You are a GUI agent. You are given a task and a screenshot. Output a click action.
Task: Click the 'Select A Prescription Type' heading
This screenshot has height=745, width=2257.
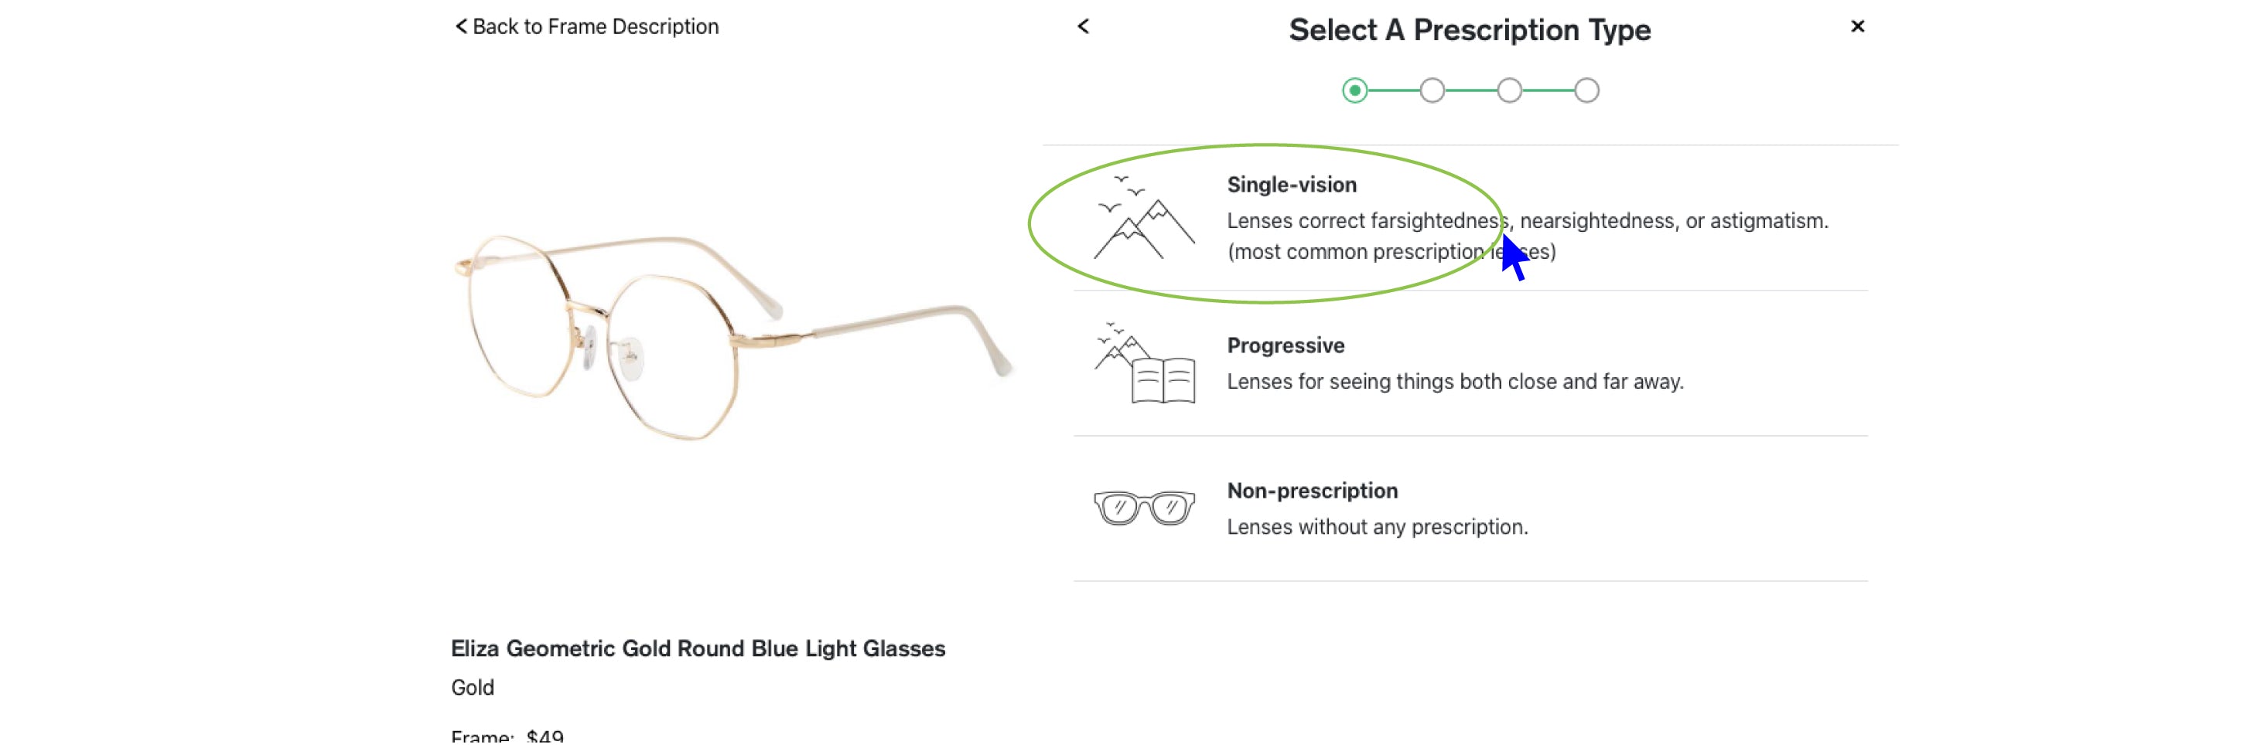pyautogui.click(x=1470, y=31)
